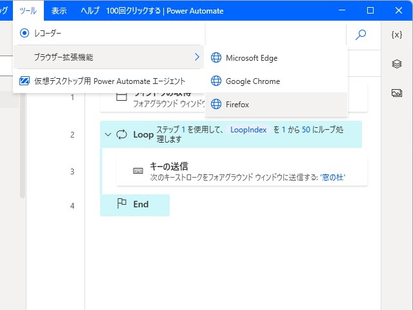This screenshot has height=310, width=413.
Task: Select レコーダー from the tools menu
Action: coord(108,33)
